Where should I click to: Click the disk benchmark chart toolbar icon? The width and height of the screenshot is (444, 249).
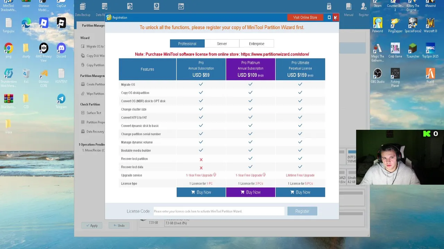click(x=181, y=6)
